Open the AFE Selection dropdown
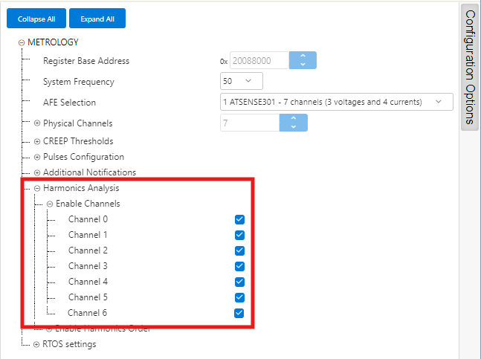Screen dimensions: 481x359 [336, 102]
